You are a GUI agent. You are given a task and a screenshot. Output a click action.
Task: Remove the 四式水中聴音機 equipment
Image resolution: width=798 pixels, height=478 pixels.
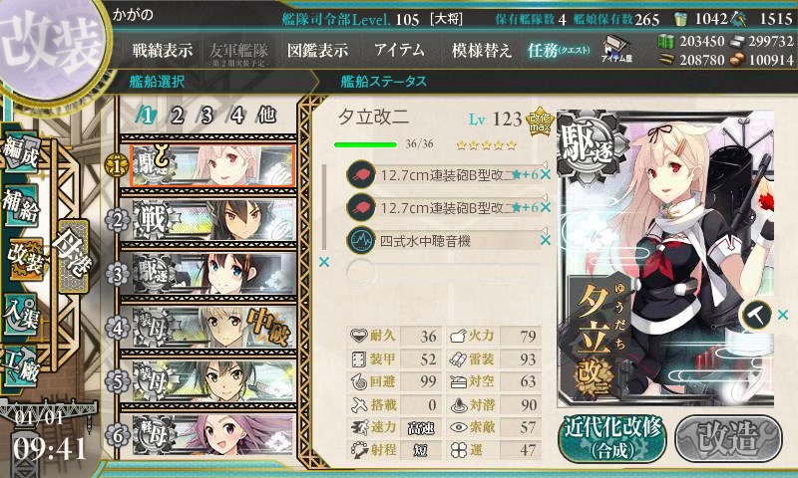(x=546, y=240)
